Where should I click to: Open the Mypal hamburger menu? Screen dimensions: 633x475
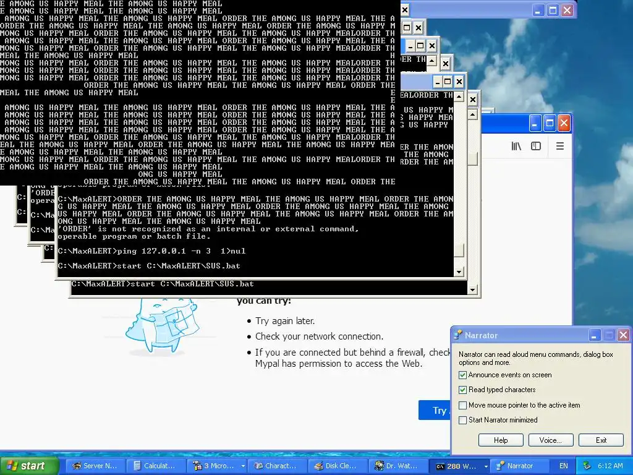(560, 146)
